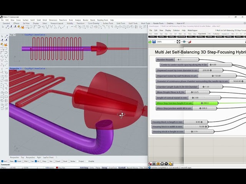Expand the zoom extents dropdown arrow
The width and height of the screenshot is (246, 184).
(x=181, y=42)
